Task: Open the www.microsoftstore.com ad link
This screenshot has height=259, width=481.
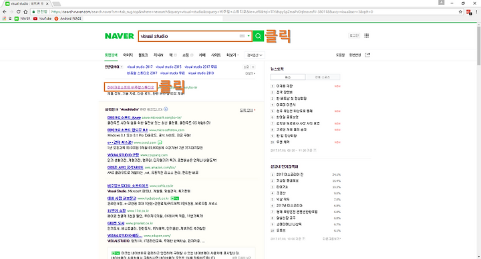Action: [128, 130]
